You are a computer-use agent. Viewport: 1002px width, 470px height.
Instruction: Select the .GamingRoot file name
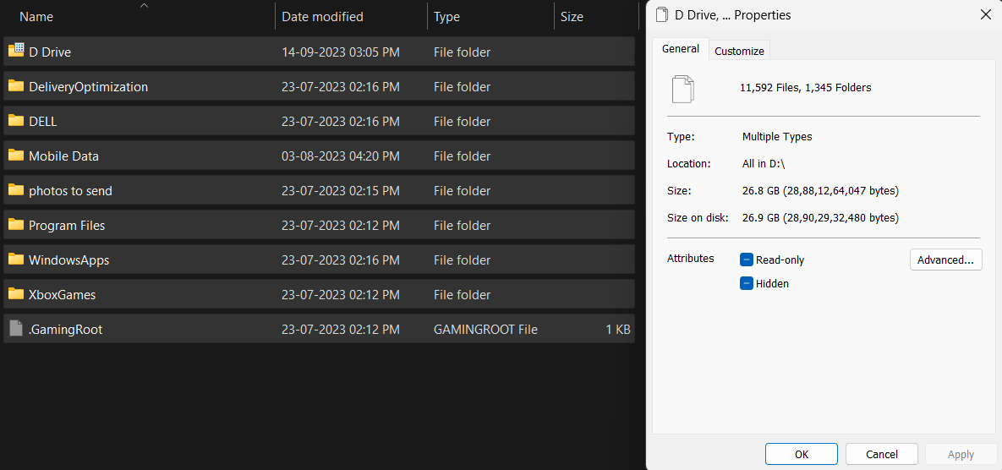(x=65, y=330)
